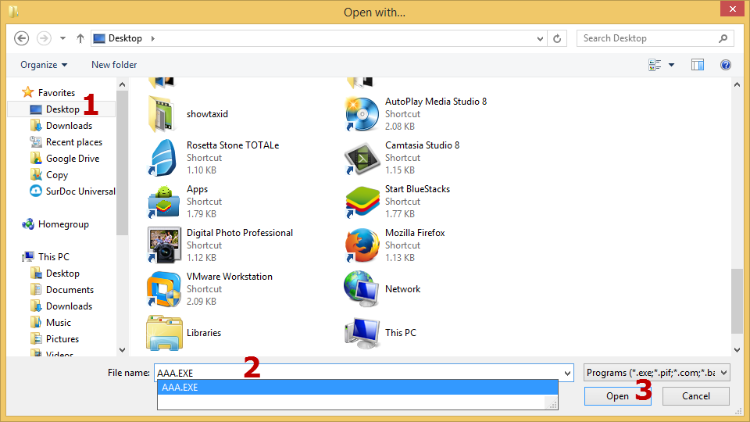The height and width of the screenshot is (422, 750).
Task: Select the Digital Photo Professional icon
Action: tap(164, 245)
